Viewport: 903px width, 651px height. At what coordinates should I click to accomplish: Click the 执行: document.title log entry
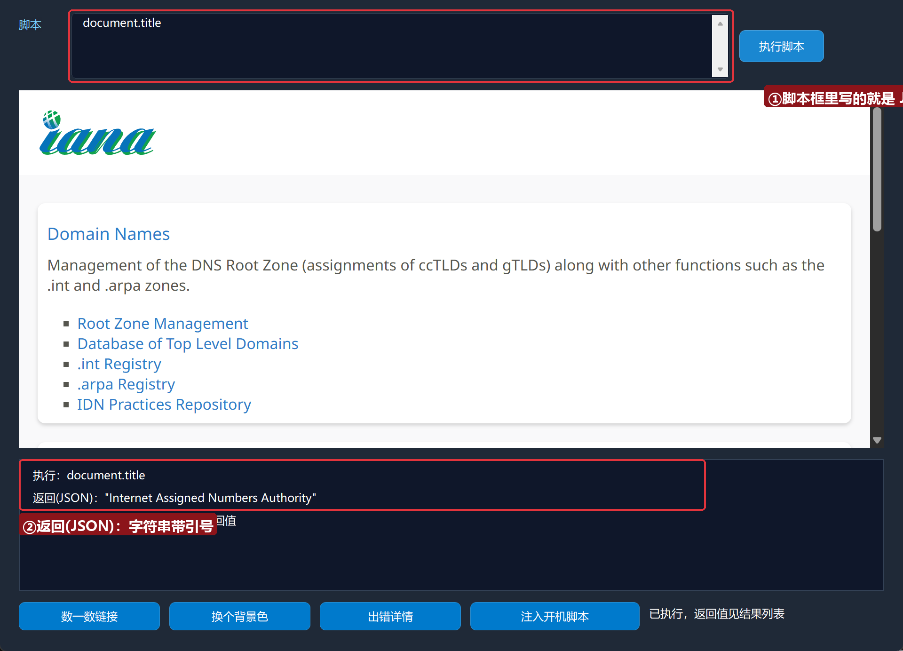[89, 475]
